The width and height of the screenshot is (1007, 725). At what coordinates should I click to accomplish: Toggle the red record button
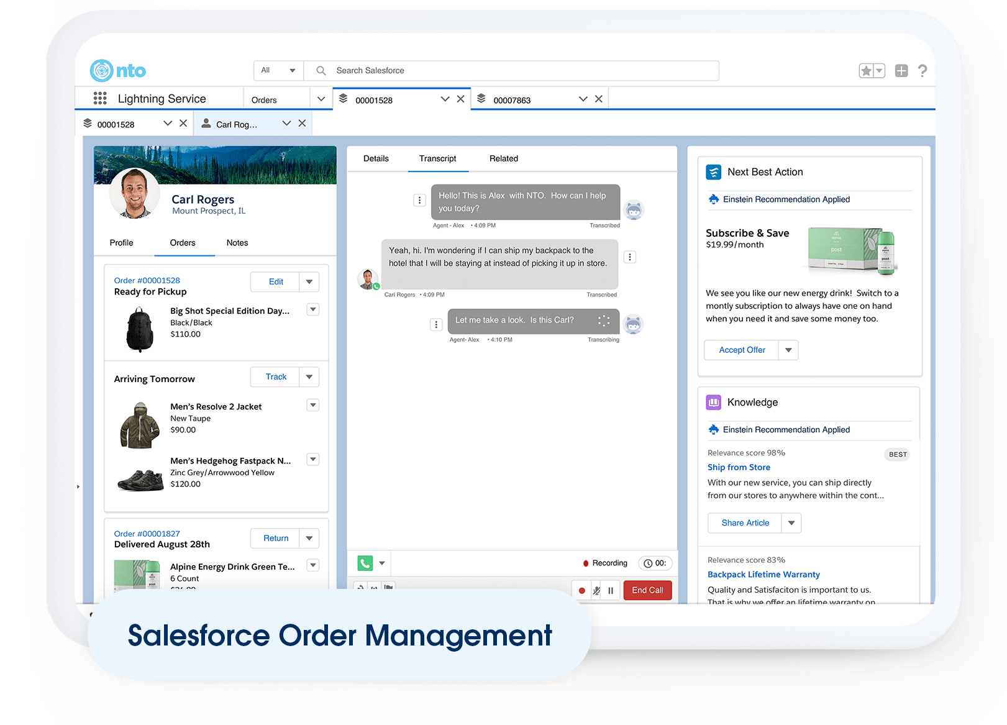tap(581, 590)
